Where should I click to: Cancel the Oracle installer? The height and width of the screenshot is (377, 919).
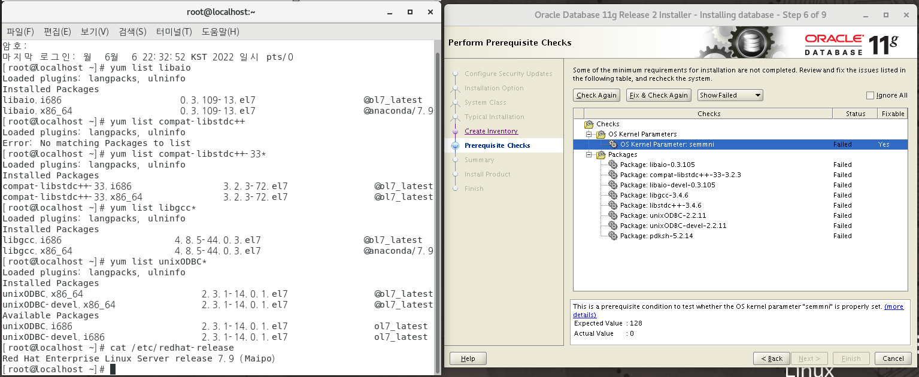click(893, 358)
